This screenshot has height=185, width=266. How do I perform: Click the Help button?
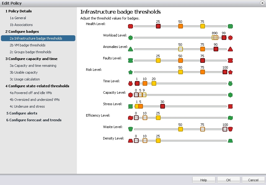pyautogui.click(x=204, y=180)
